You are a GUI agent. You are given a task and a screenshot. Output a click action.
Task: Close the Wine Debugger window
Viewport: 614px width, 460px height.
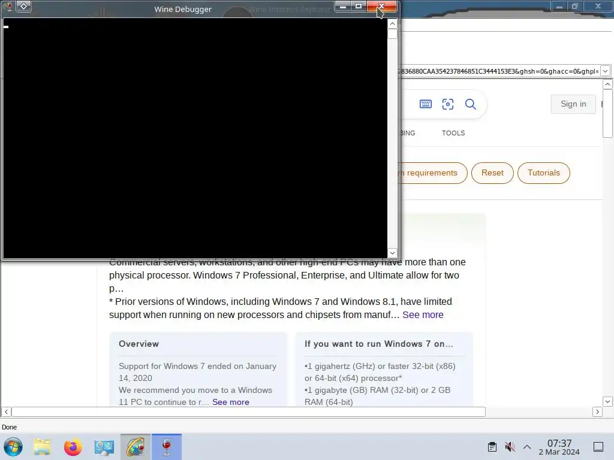[x=381, y=6]
